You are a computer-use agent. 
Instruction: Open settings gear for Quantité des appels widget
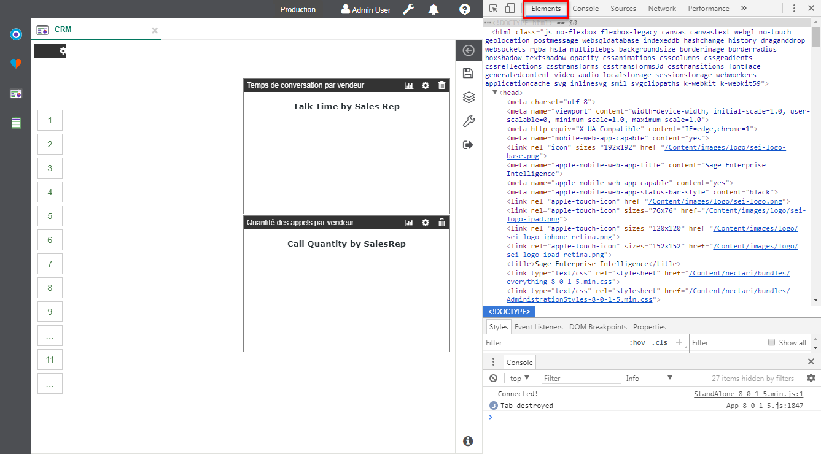(426, 223)
